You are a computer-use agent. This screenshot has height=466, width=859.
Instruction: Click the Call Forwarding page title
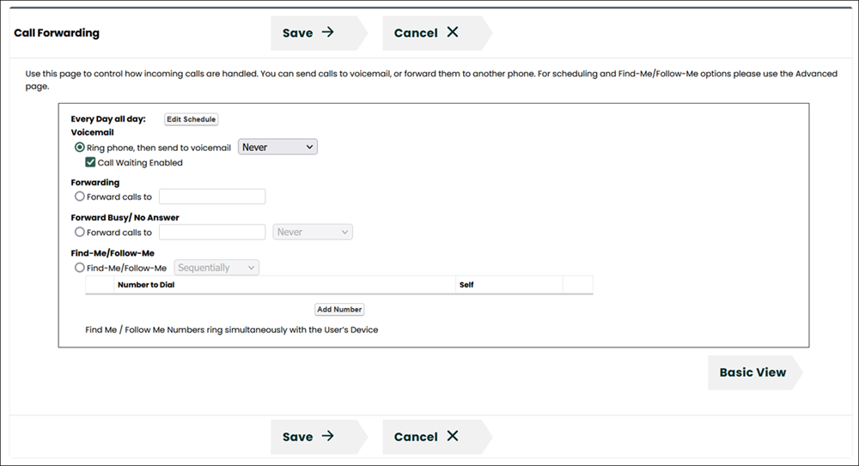pyautogui.click(x=57, y=33)
